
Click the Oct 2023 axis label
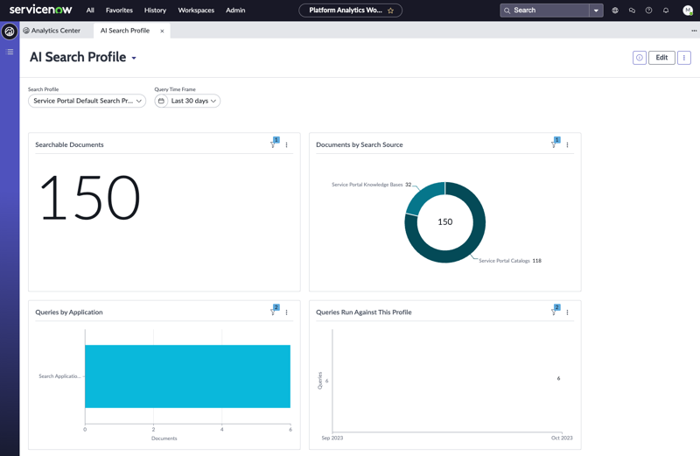coord(562,438)
